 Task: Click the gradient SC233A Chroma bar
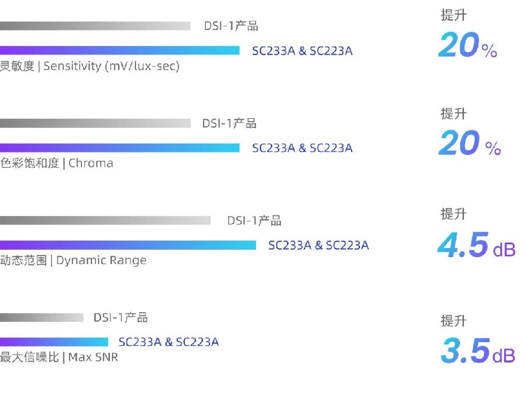point(120,148)
